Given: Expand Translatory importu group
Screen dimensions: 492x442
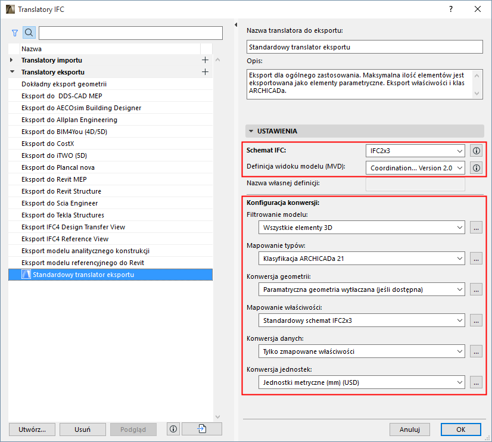Looking at the screenshot, I should point(11,60).
